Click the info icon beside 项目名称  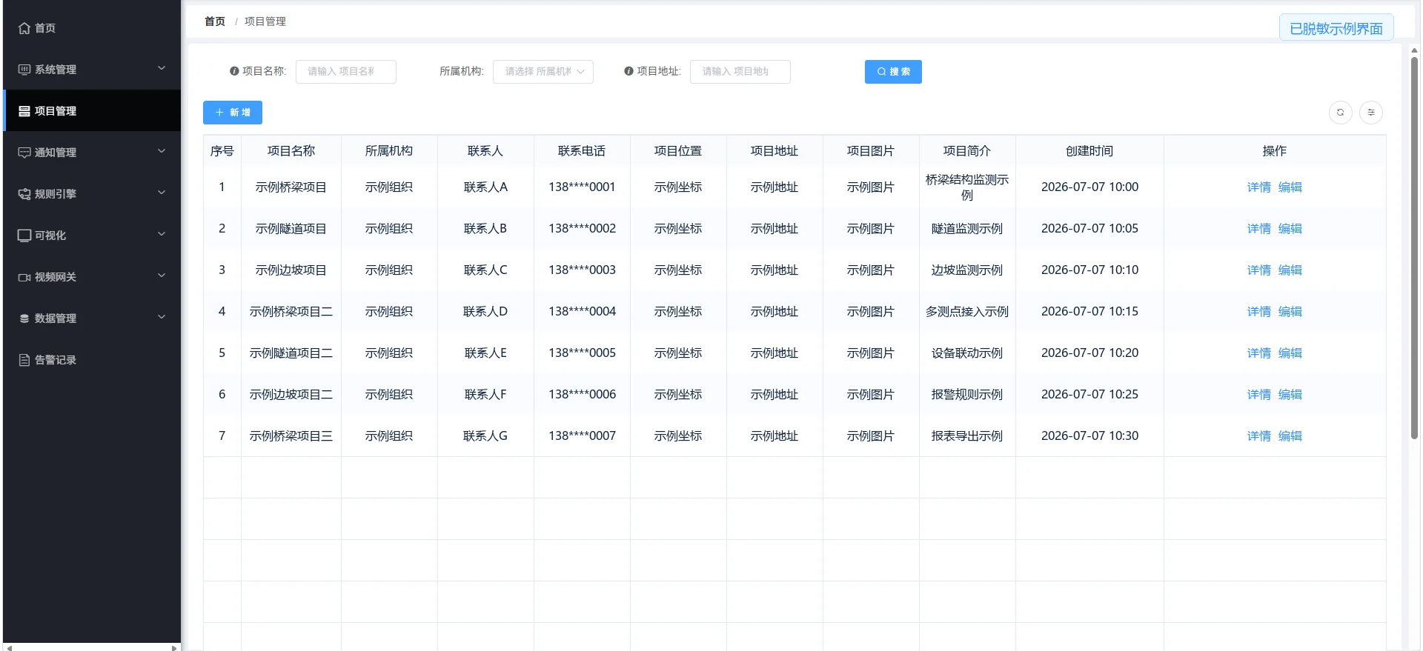tap(234, 71)
